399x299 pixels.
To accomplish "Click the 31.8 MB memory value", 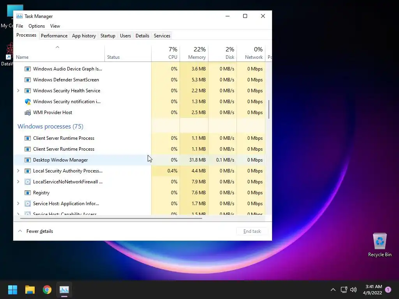I will (x=198, y=160).
